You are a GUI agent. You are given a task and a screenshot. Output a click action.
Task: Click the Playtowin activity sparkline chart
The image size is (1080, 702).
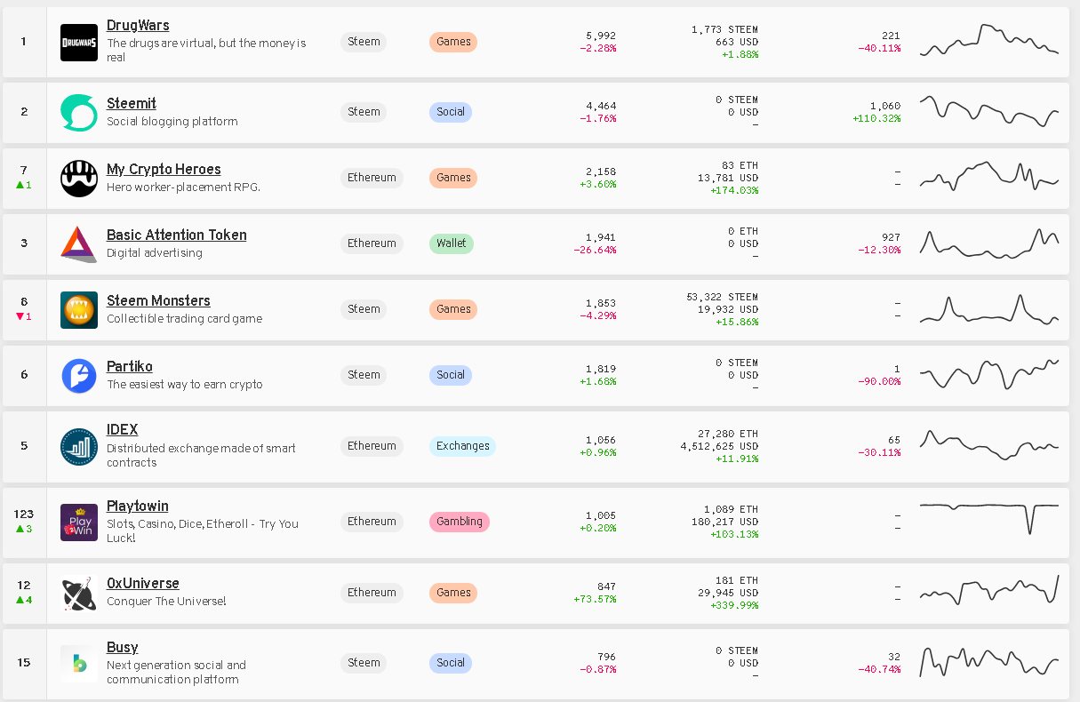pos(989,516)
